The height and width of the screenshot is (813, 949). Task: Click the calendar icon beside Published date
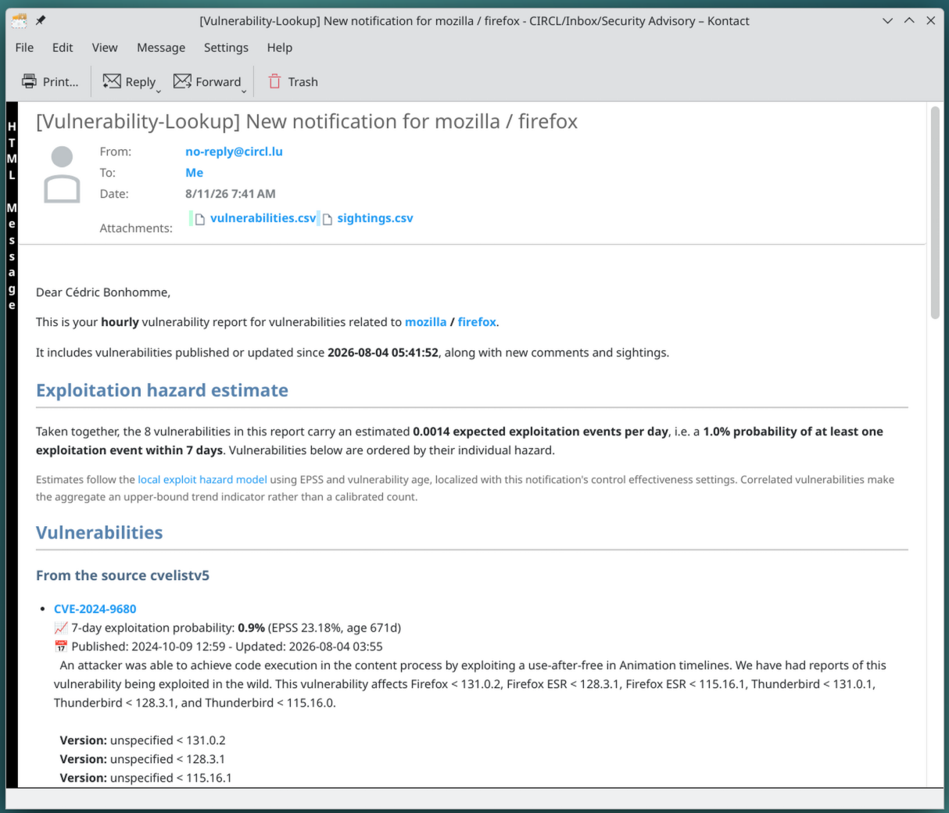click(x=61, y=646)
